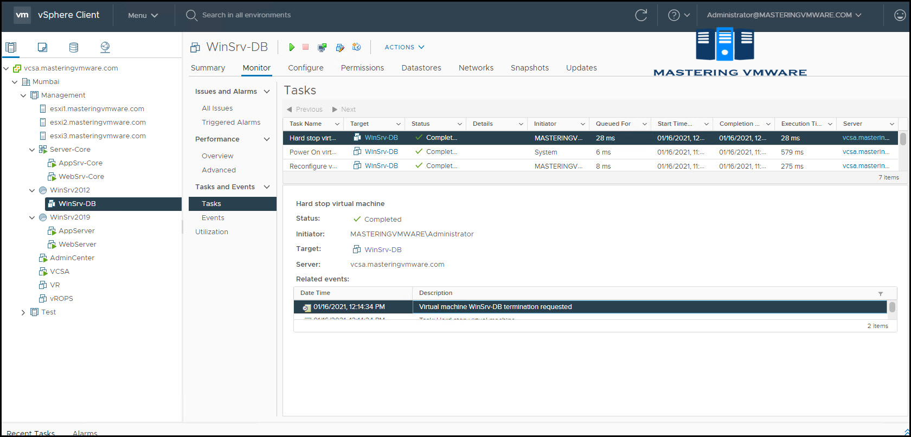Open the Administrator user account dropdown
The width and height of the screenshot is (911, 437).
point(784,15)
